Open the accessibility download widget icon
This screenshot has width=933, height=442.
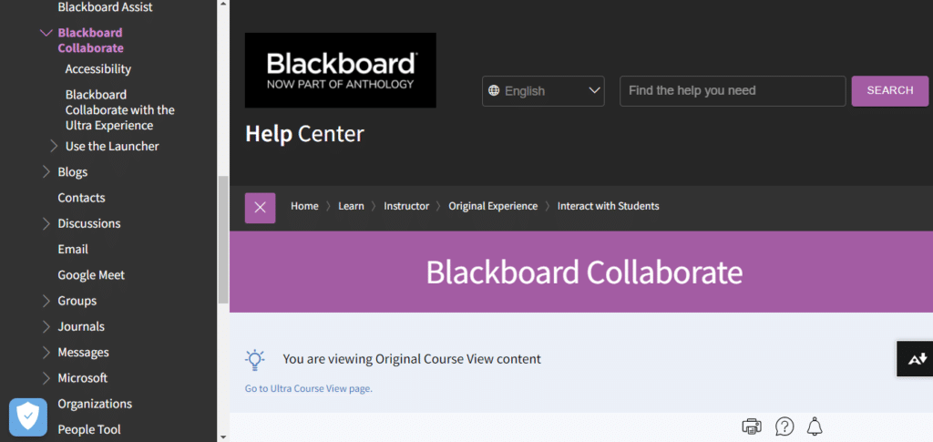click(915, 359)
